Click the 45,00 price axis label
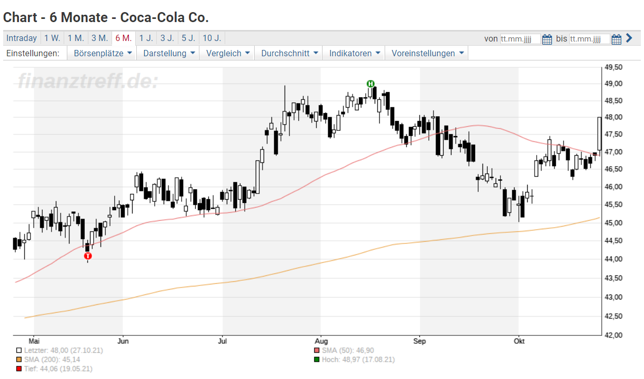 pos(613,223)
